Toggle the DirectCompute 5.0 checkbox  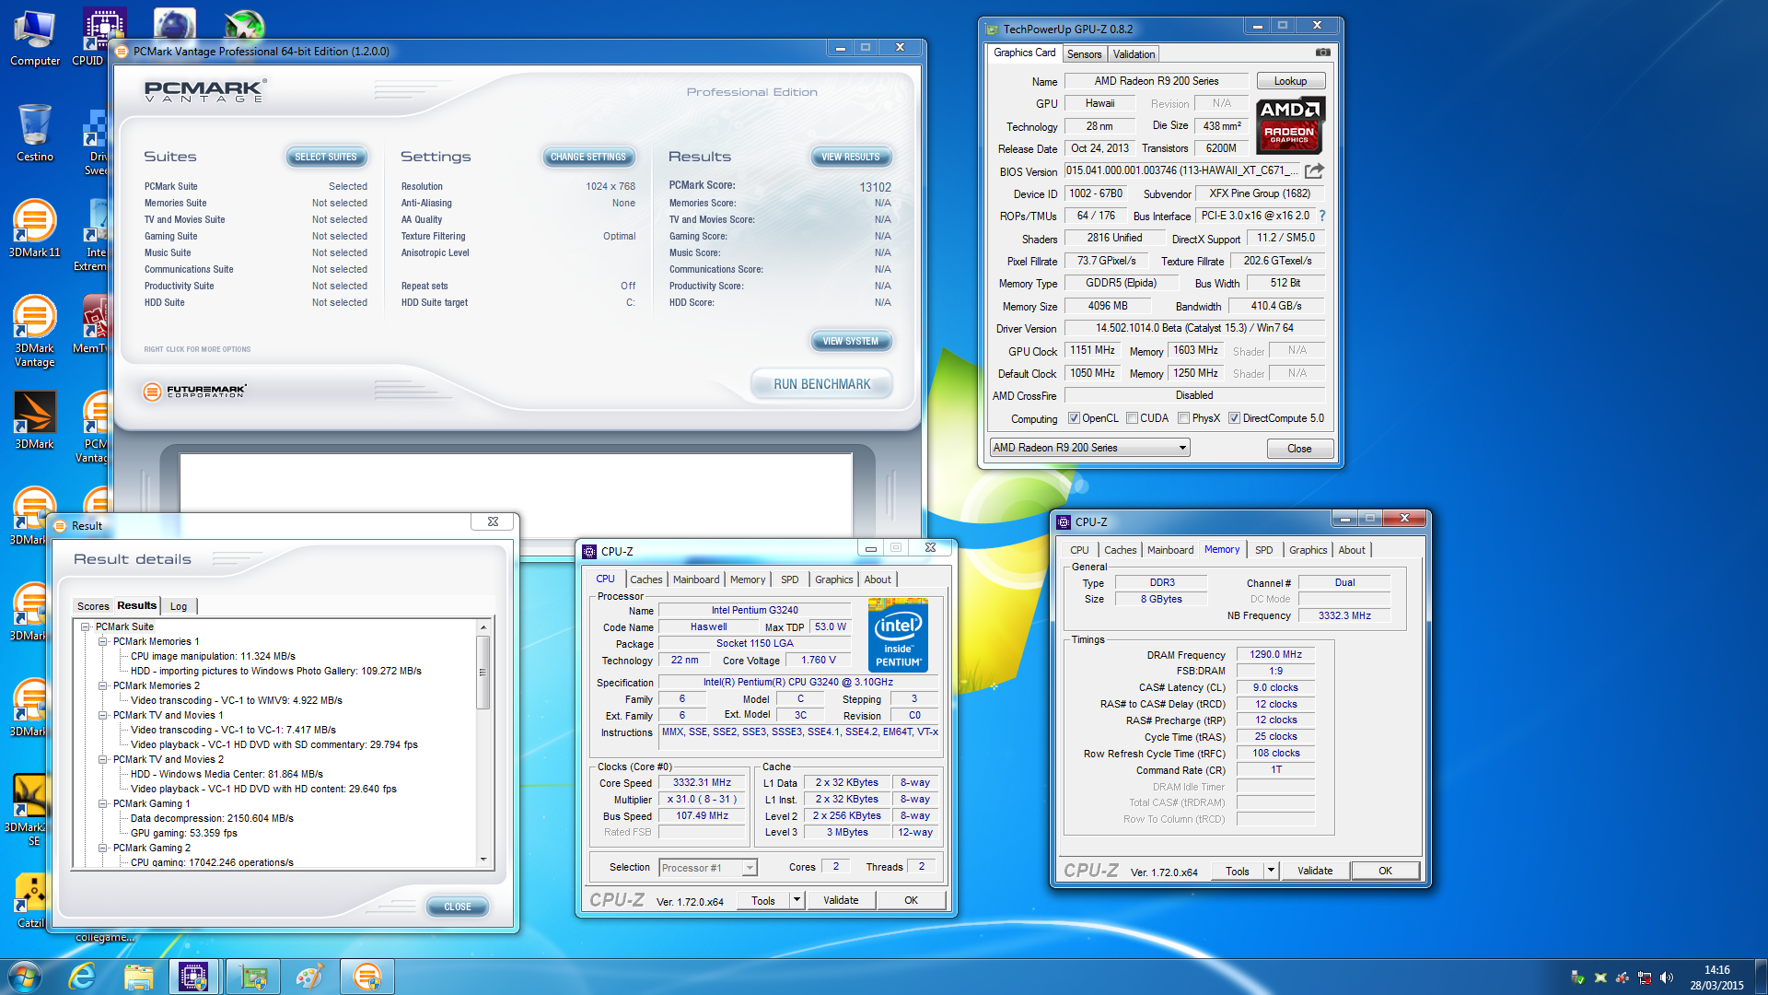pyautogui.click(x=1234, y=418)
